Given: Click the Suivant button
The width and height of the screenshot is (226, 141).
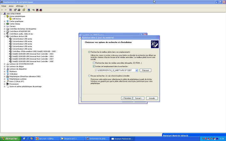Looking at the screenshot, I should pos(138,98).
